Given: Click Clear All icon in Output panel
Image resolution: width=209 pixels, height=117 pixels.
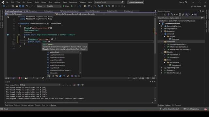Looking at the screenshot, I should [x=74, y=85].
